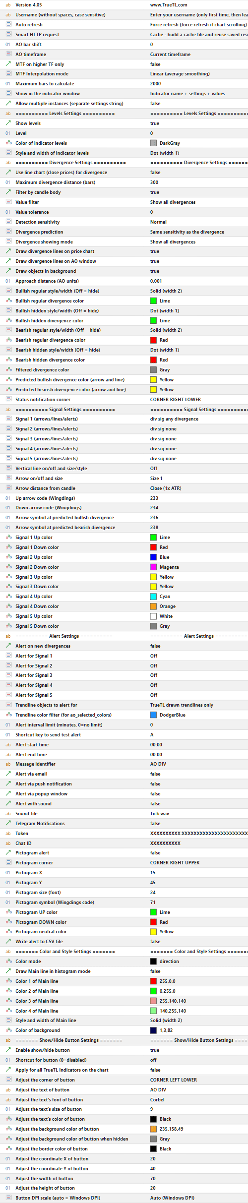Image resolution: width=248 pixels, height=1203 pixels.
Task: Click the www.TrueTL.com value
Action: [x=169, y=5]
